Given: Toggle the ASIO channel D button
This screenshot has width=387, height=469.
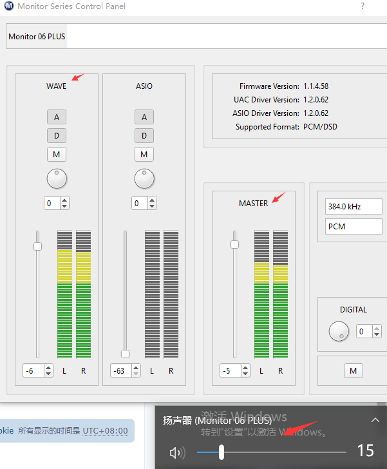Looking at the screenshot, I should pos(144,136).
